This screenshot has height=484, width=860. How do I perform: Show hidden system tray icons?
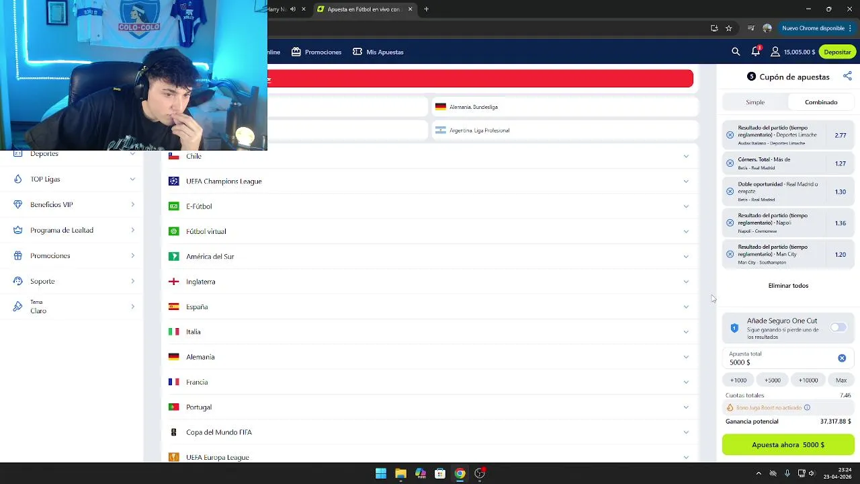pos(759,473)
